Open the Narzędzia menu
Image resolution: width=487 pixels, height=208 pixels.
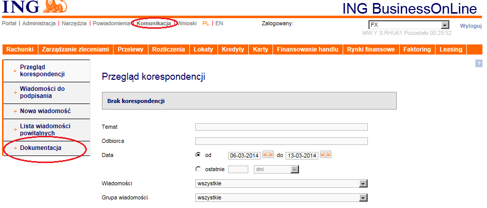click(74, 23)
